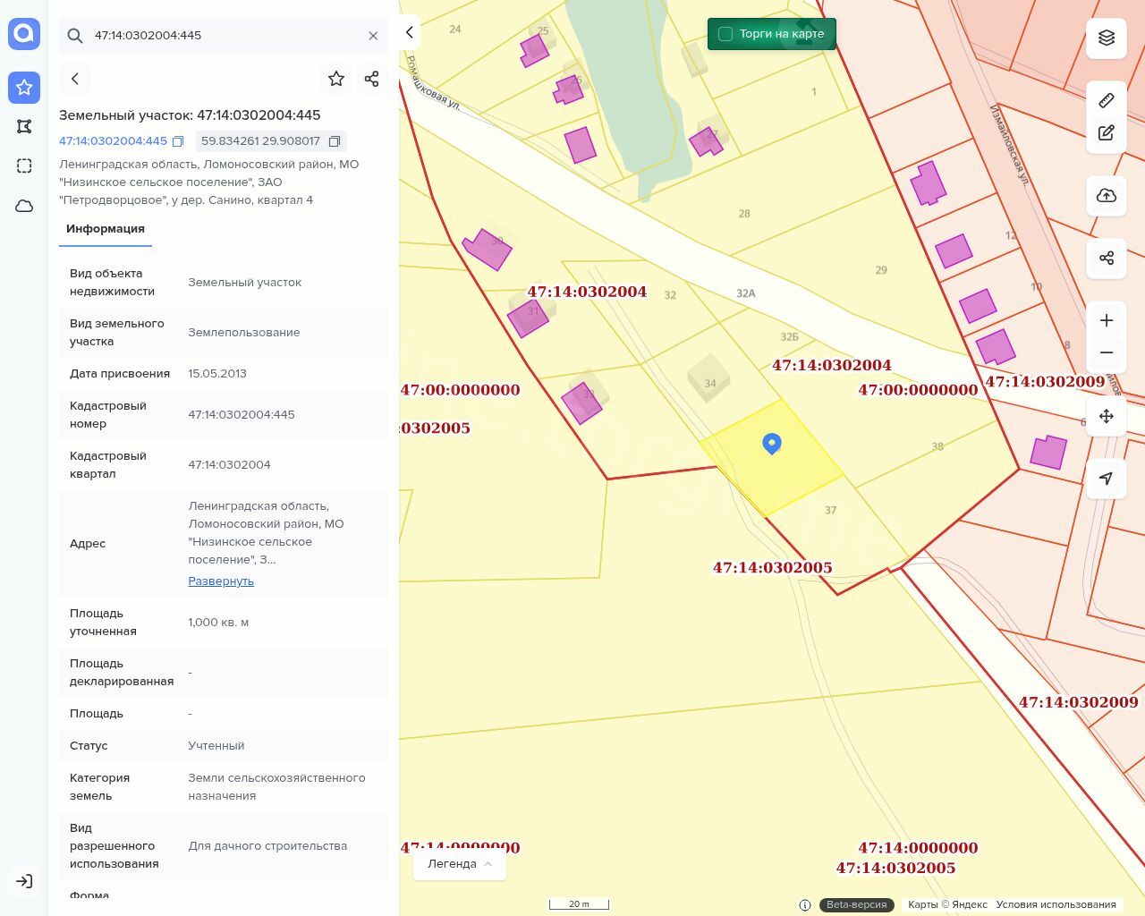Copy cadastral number 47:14:0302004:445
1145x916 pixels.
(178, 141)
